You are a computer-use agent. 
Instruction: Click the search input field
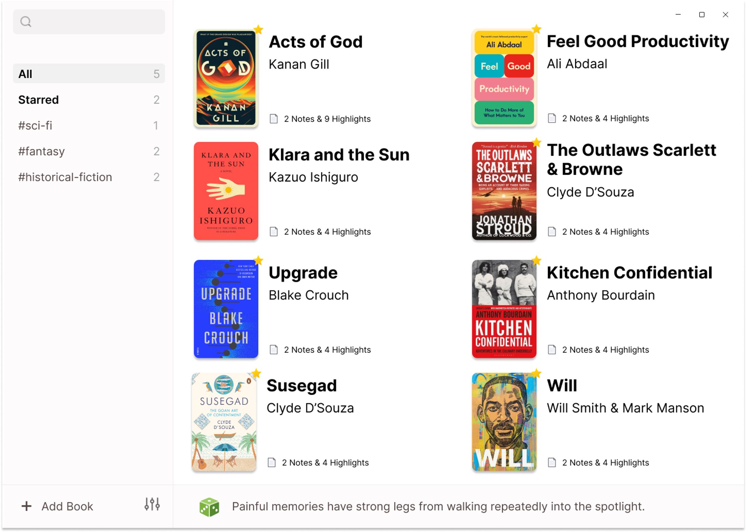coord(89,22)
